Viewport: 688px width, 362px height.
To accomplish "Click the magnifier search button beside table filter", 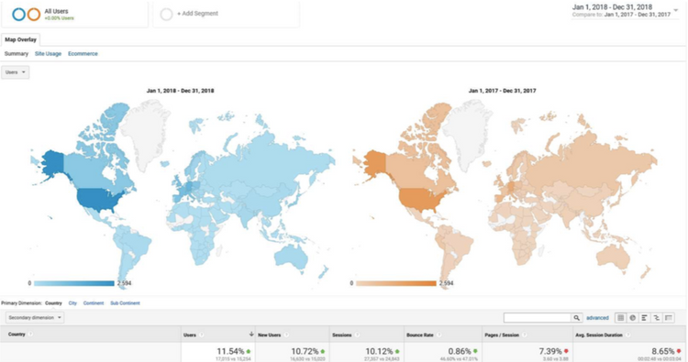I will click(x=577, y=318).
